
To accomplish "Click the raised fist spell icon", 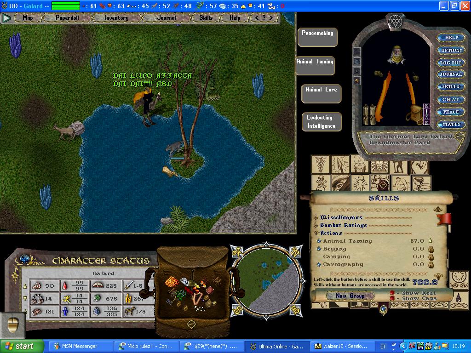I will pyautogui.click(x=419, y=167).
